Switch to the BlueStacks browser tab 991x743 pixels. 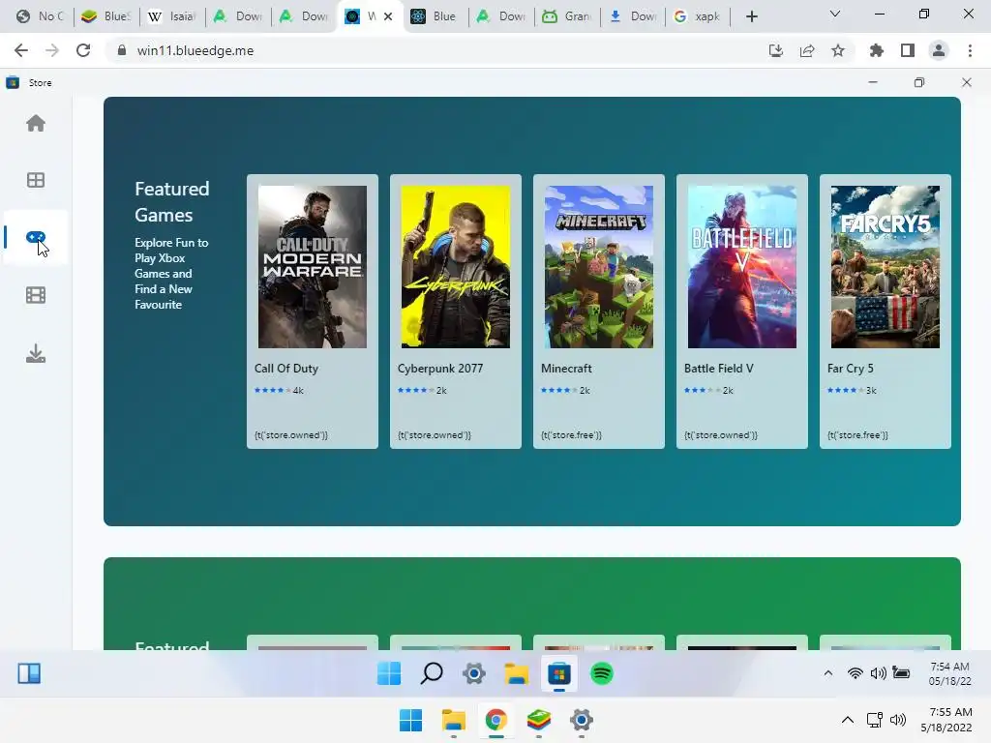tap(106, 16)
